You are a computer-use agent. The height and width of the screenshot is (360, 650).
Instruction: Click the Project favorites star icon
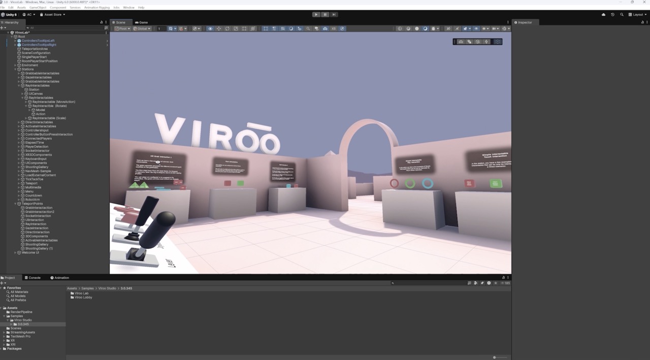coord(496,283)
